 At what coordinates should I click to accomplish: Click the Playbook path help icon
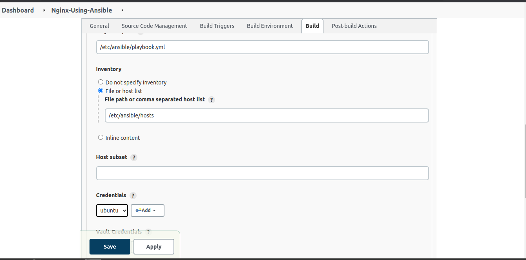coord(141,33)
